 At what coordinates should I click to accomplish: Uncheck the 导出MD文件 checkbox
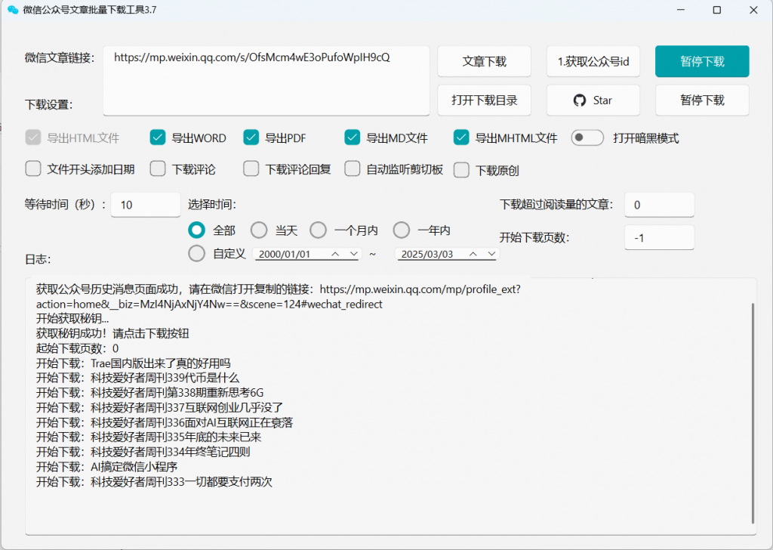pos(352,137)
